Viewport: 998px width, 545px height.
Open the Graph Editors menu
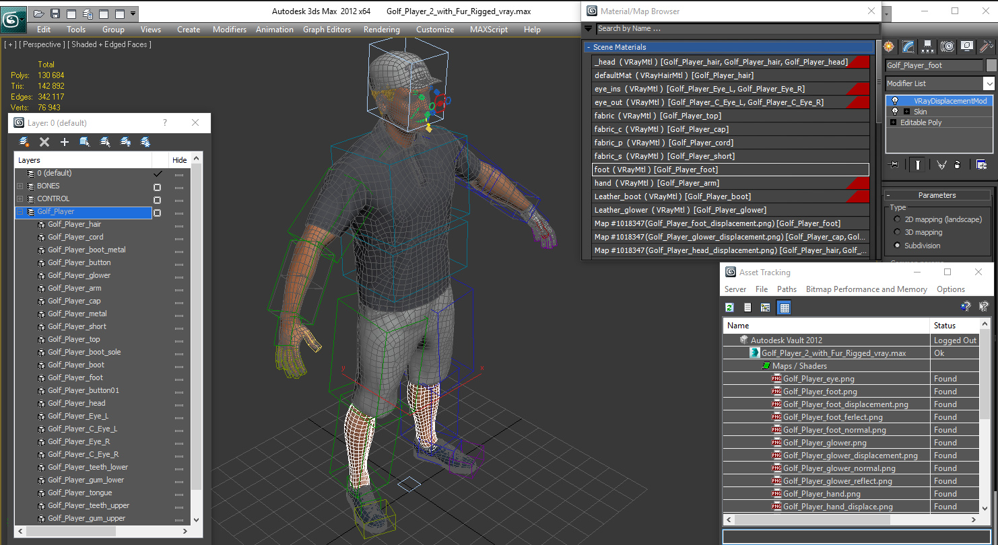pyautogui.click(x=327, y=30)
